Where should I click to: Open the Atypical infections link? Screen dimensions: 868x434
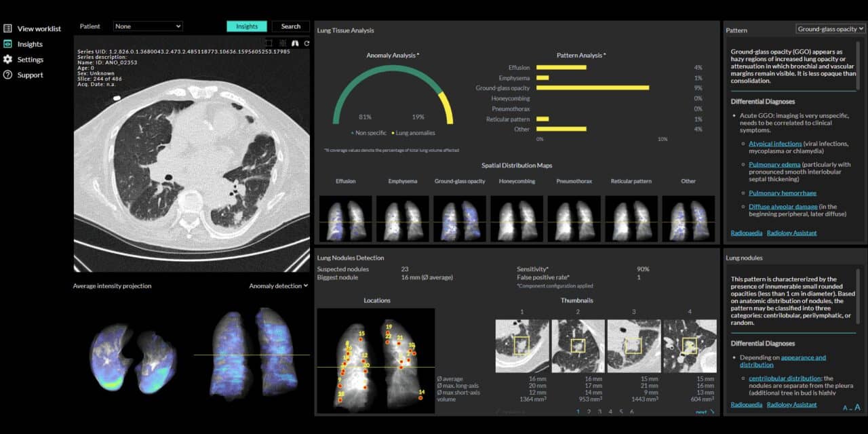[775, 144]
